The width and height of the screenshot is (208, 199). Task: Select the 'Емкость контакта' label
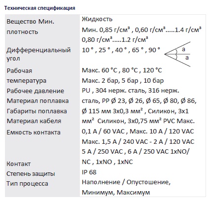point(34,132)
